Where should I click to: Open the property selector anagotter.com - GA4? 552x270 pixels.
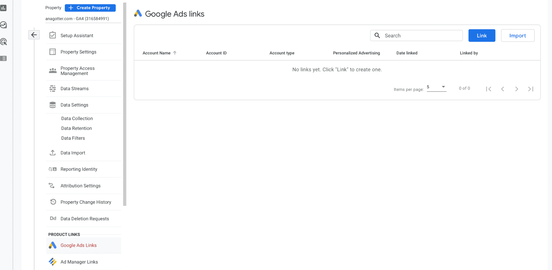[83, 19]
